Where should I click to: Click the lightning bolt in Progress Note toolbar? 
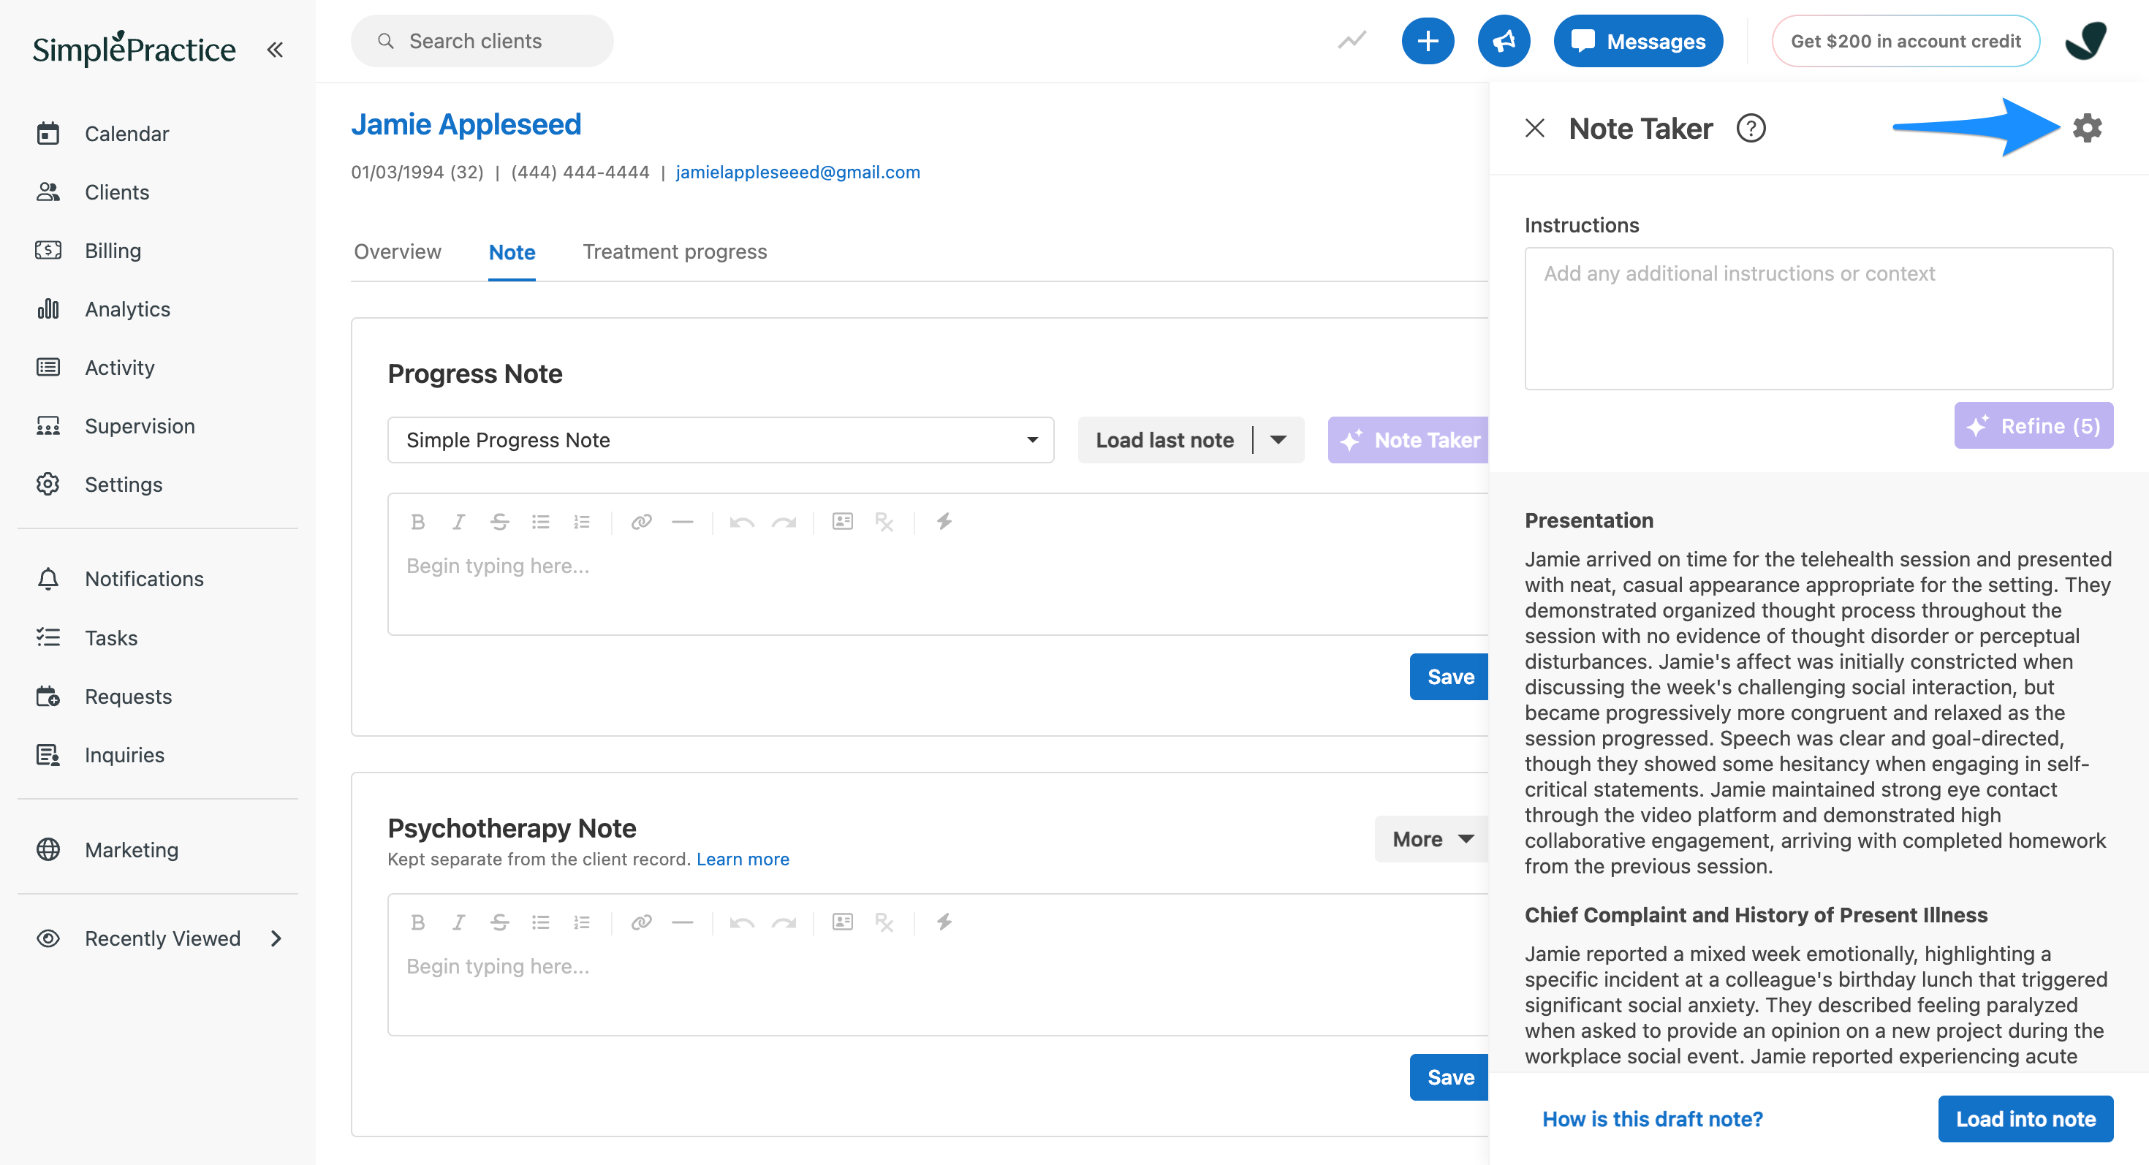[x=944, y=521]
